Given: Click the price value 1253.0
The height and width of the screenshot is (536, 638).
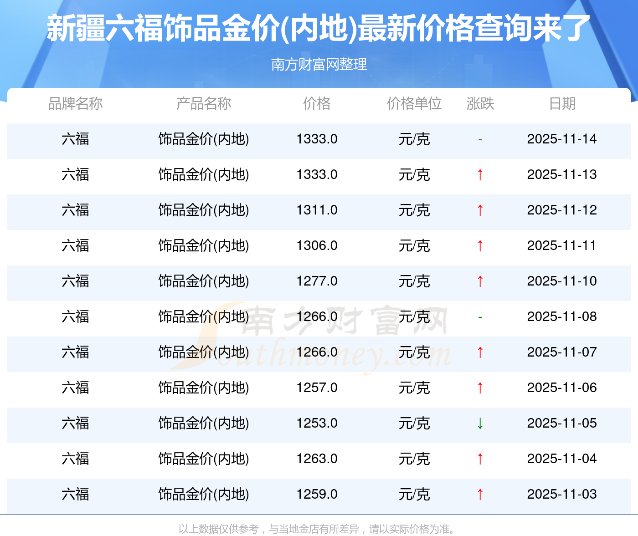Looking at the screenshot, I should pos(317,423).
